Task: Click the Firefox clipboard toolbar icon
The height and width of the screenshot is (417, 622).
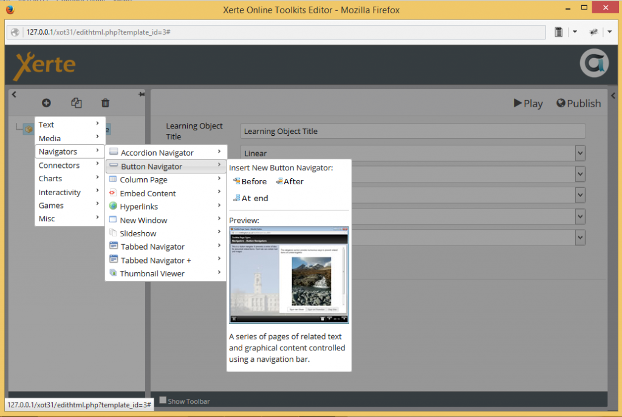Action: click(559, 32)
